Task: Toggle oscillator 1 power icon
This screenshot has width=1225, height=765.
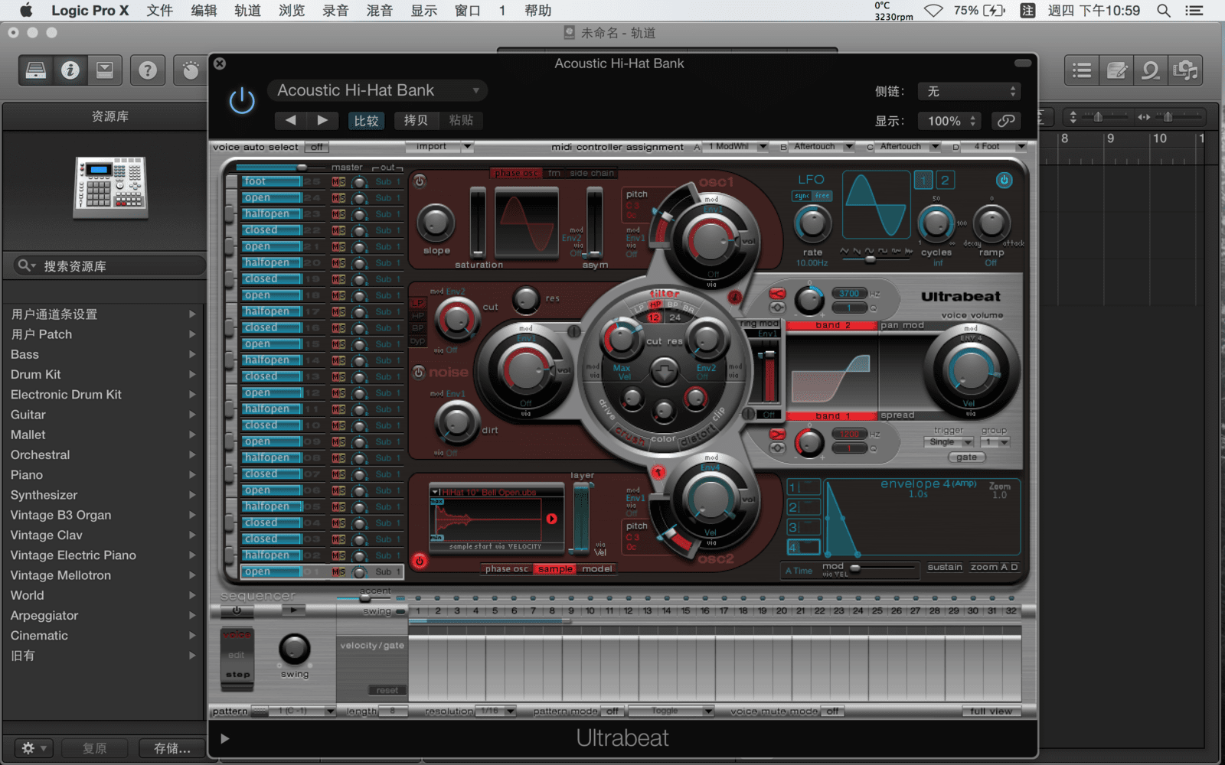Action: [420, 181]
